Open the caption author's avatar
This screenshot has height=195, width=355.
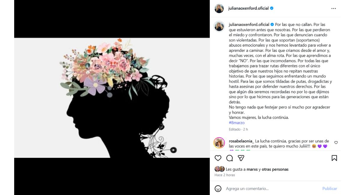click(219, 26)
